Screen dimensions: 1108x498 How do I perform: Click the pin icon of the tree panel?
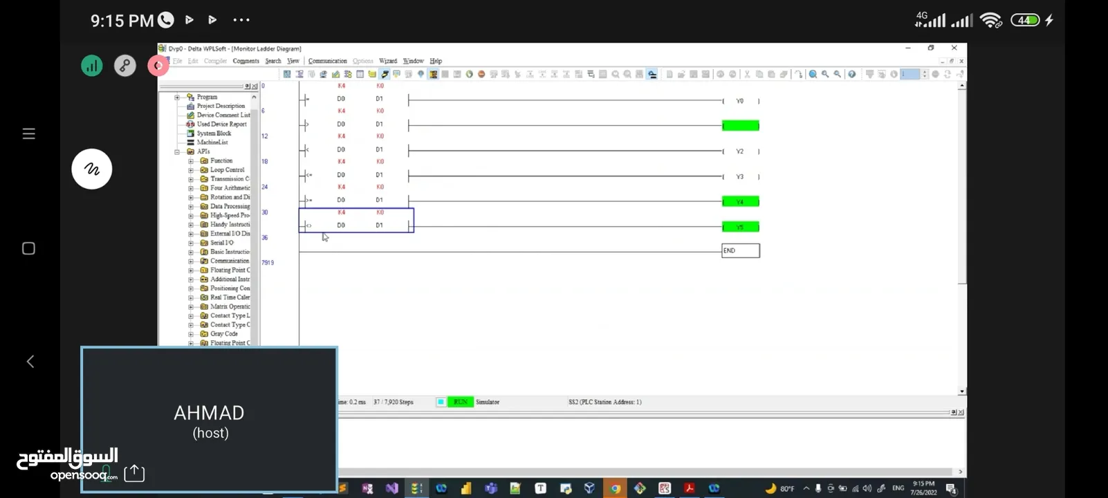[x=248, y=86]
